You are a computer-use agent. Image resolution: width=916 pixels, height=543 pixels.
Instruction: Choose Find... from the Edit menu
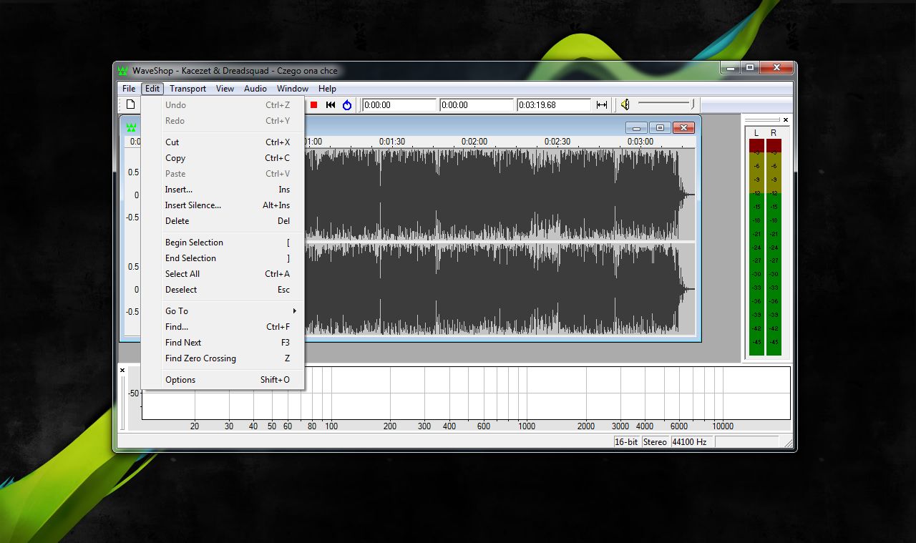coord(223,327)
